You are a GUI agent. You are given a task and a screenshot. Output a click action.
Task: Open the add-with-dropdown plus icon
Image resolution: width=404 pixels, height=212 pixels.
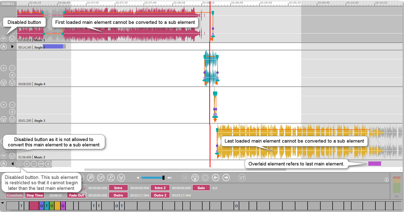41,164
